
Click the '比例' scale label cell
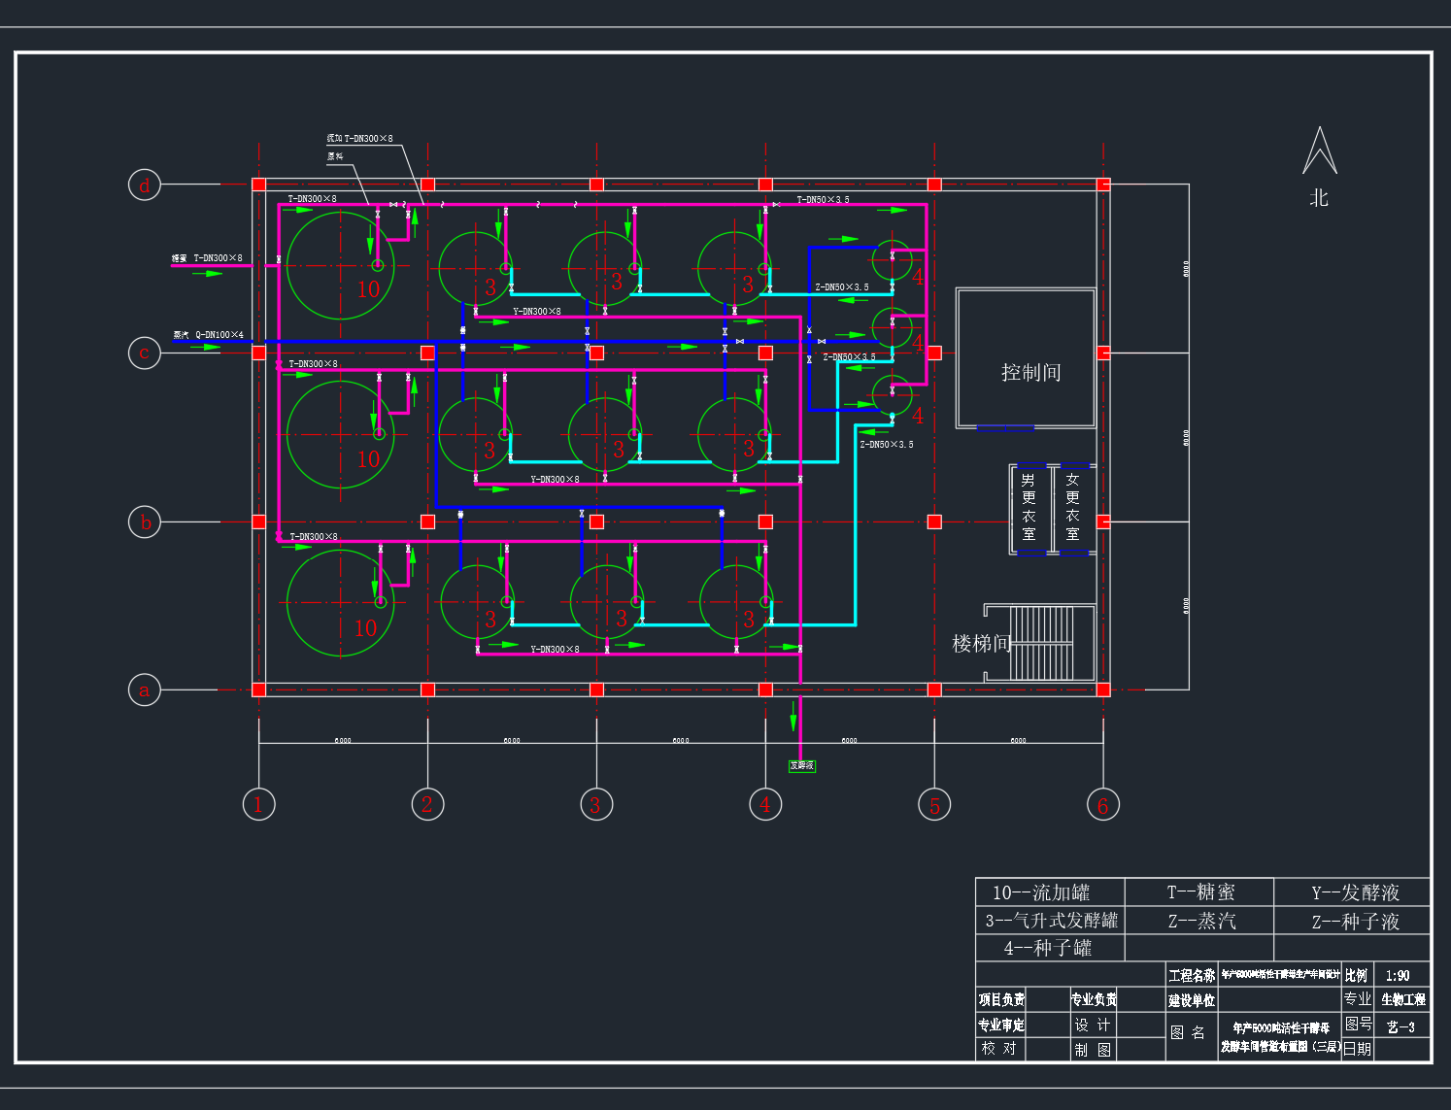[1357, 975]
